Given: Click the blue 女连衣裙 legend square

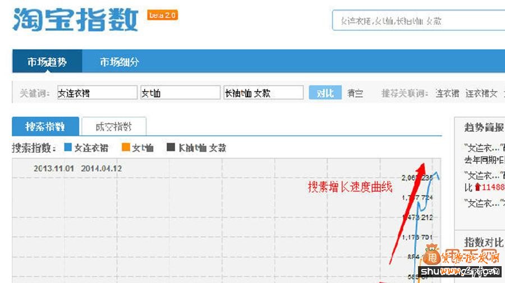Looking at the screenshot, I should click(x=68, y=148).
